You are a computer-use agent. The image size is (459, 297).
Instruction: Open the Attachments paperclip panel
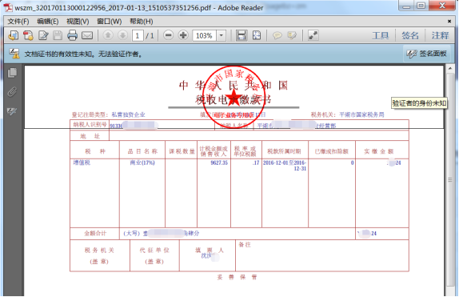[x=12, y=92]
